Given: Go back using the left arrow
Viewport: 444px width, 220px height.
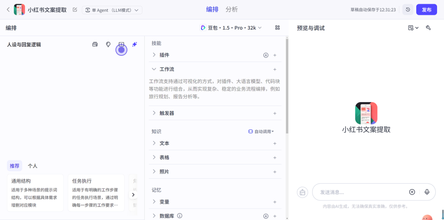Looking at the screenshot, I should [x=8, y=10].
